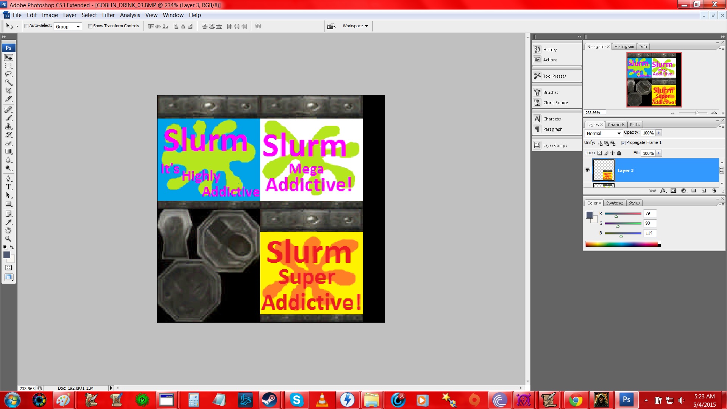Select the Lasso tool
Viewport: 727px width, 409px height.
pyautogui.click(x=8, y=74)
